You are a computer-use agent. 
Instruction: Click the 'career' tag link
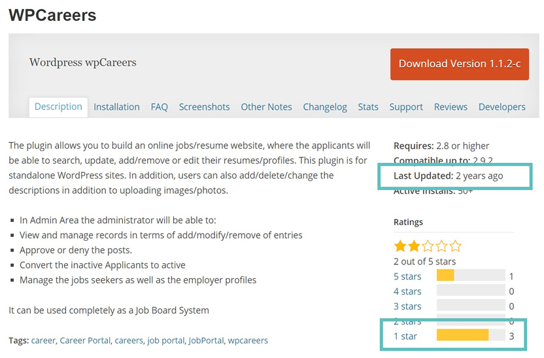click(x=43, y=340)
